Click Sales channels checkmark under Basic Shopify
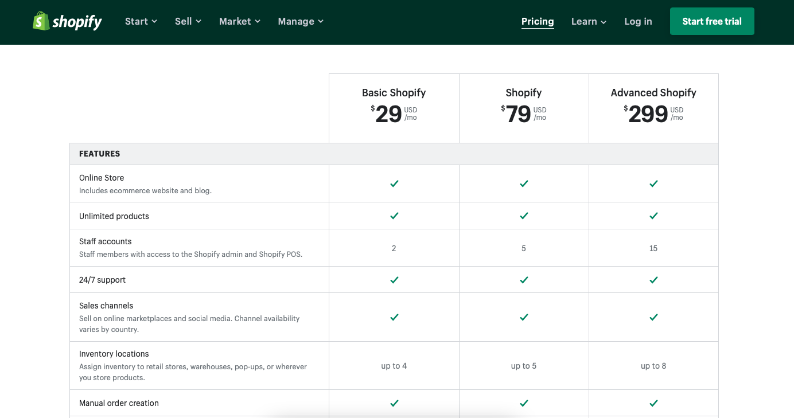Screen dimensions: 794x418 (394, 317)
